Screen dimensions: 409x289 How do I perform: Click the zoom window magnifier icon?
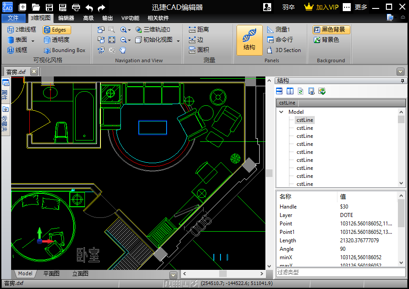pyautogui.click(x=112, y=29)
